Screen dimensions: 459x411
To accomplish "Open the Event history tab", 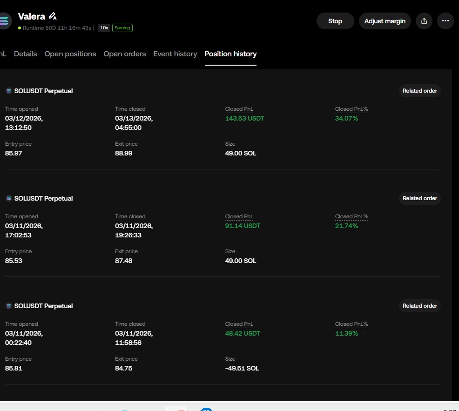I will [175, 54].
